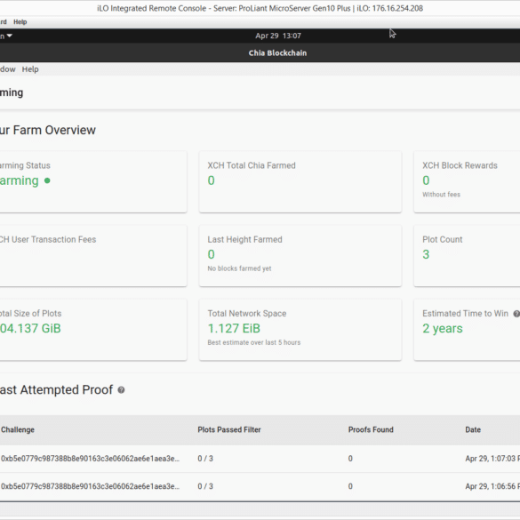Click the Total Size of Plots GiB value
The image size is (520, 520).
[x=30, y=328]
